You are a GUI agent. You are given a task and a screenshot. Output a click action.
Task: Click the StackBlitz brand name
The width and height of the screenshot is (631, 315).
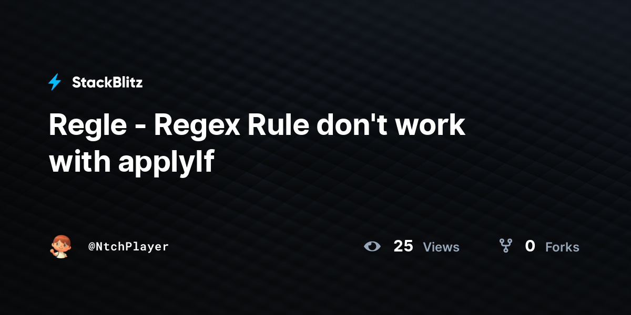(x=107, y=82)
